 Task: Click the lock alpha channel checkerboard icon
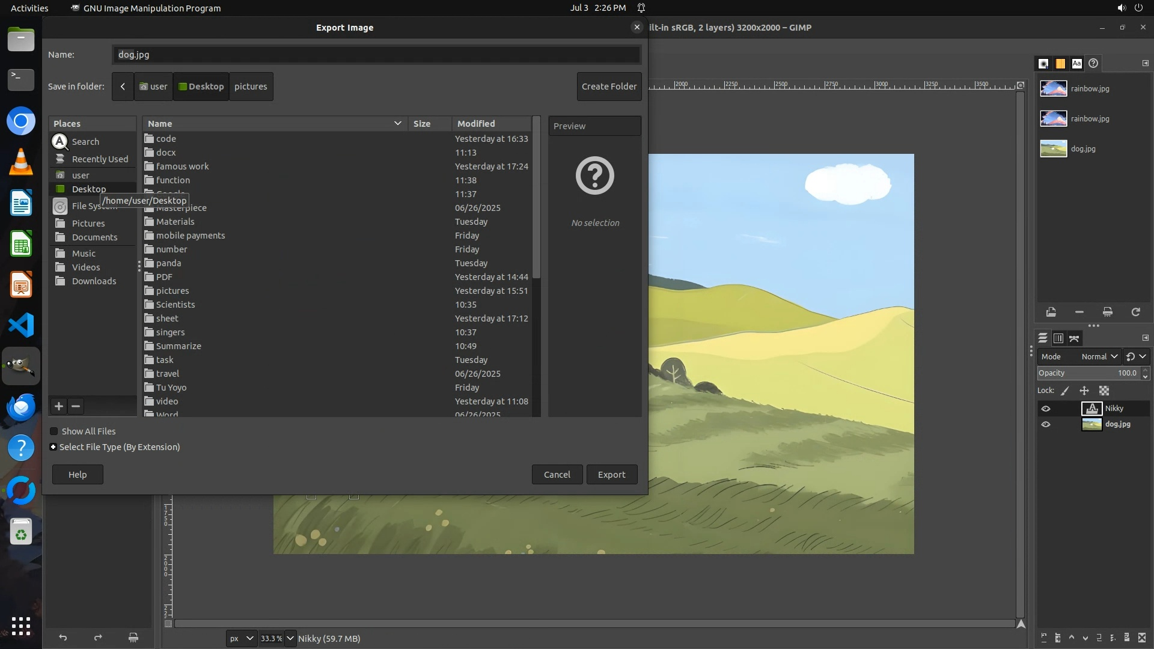point(1104,391)
